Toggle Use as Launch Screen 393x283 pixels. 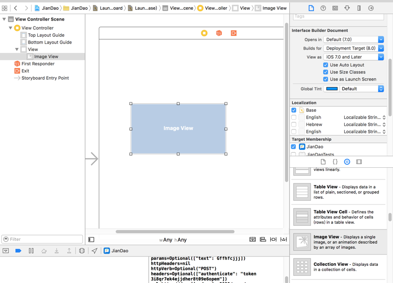(x=326, y=79)
